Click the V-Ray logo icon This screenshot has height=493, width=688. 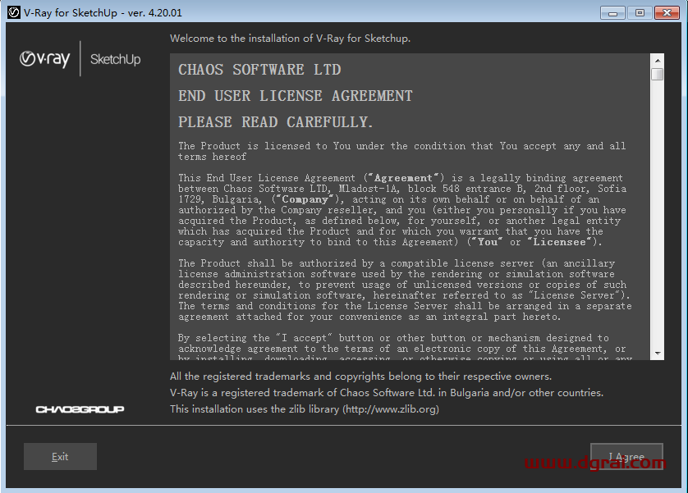(x=44, y=59)
